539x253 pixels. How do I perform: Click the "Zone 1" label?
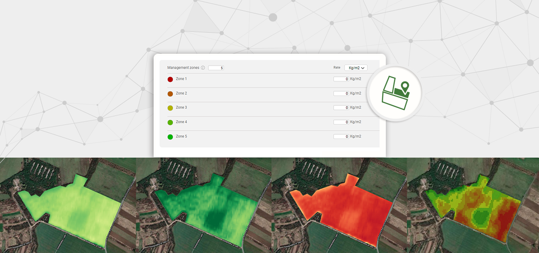pyautogui.click(x=181, y=79)
